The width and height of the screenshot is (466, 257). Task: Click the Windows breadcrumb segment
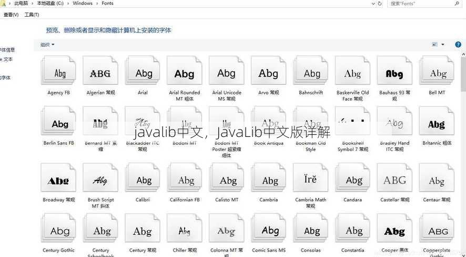tap(83, 3)
